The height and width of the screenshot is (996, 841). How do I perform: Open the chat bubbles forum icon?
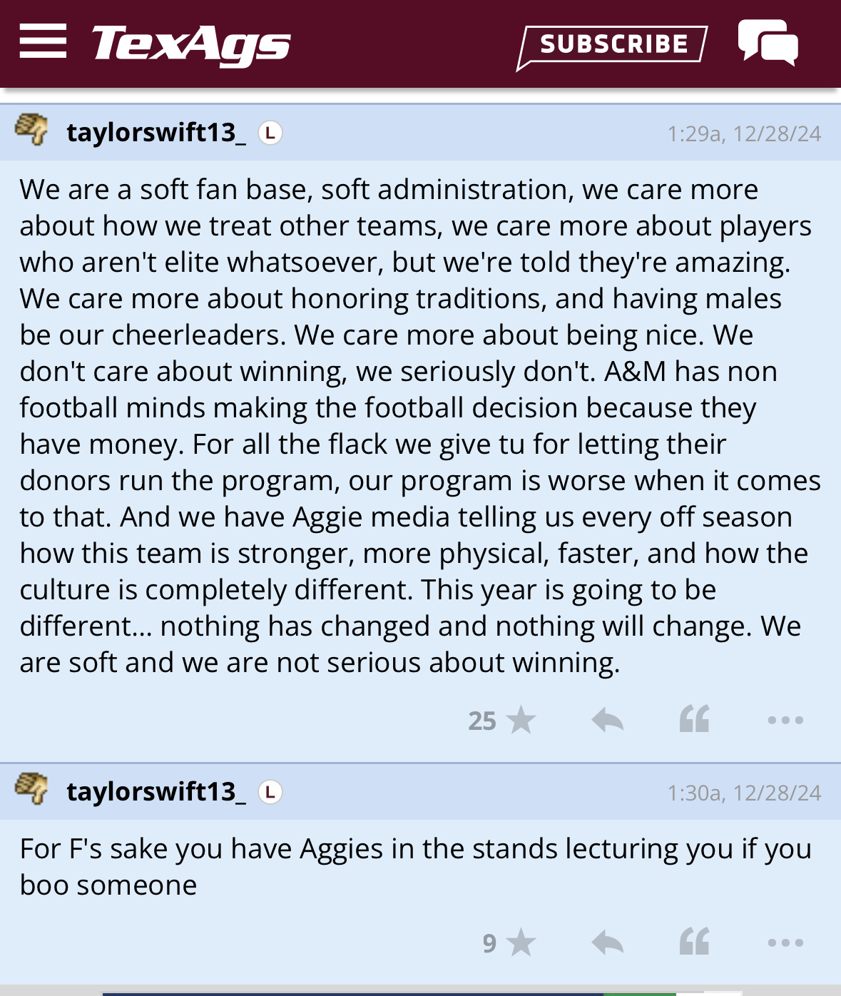(x=768, y=43)
